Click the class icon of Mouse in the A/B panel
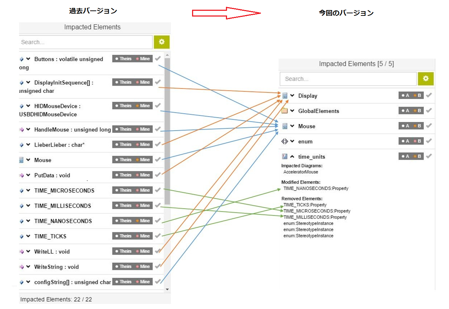 (285, 126)
